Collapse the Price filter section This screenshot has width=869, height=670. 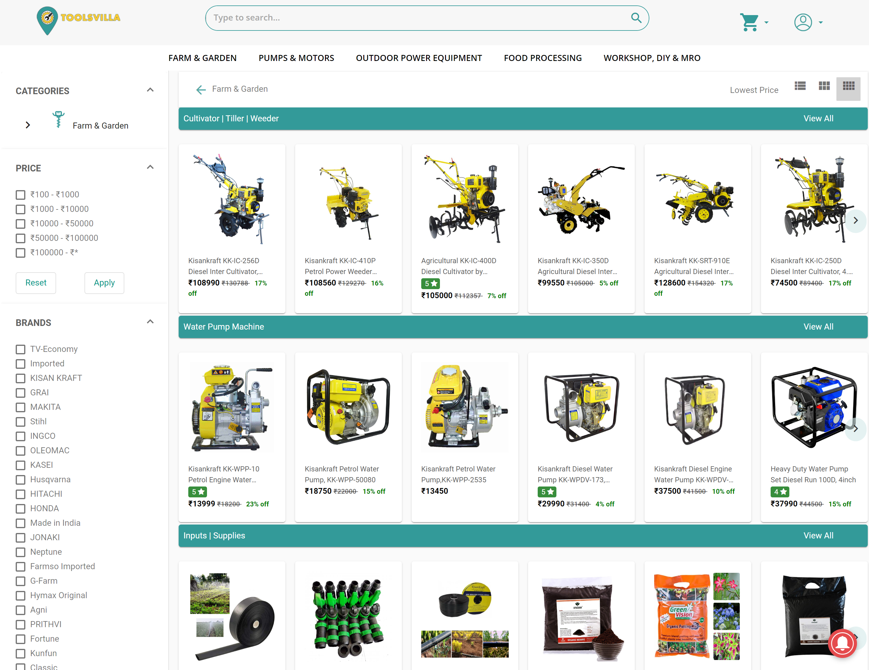(x=150, y=167)
